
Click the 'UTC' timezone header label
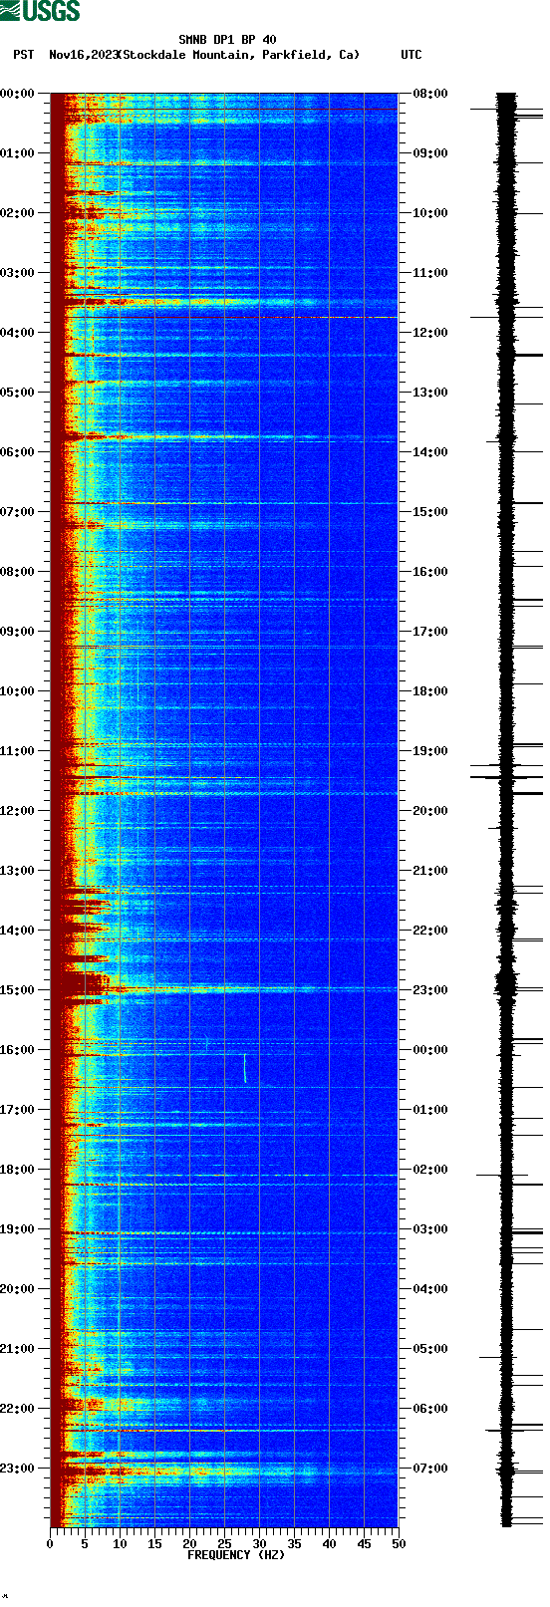tap(412, 55)
